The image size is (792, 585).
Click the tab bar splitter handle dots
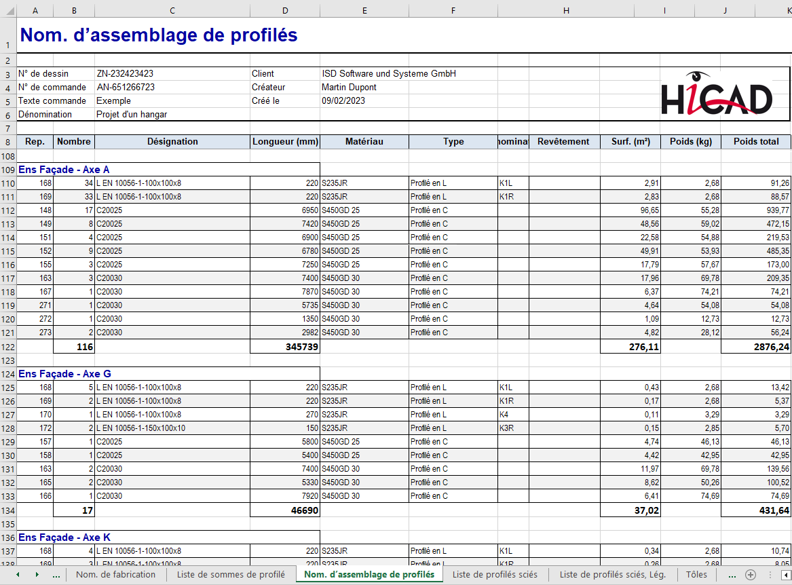770,574
